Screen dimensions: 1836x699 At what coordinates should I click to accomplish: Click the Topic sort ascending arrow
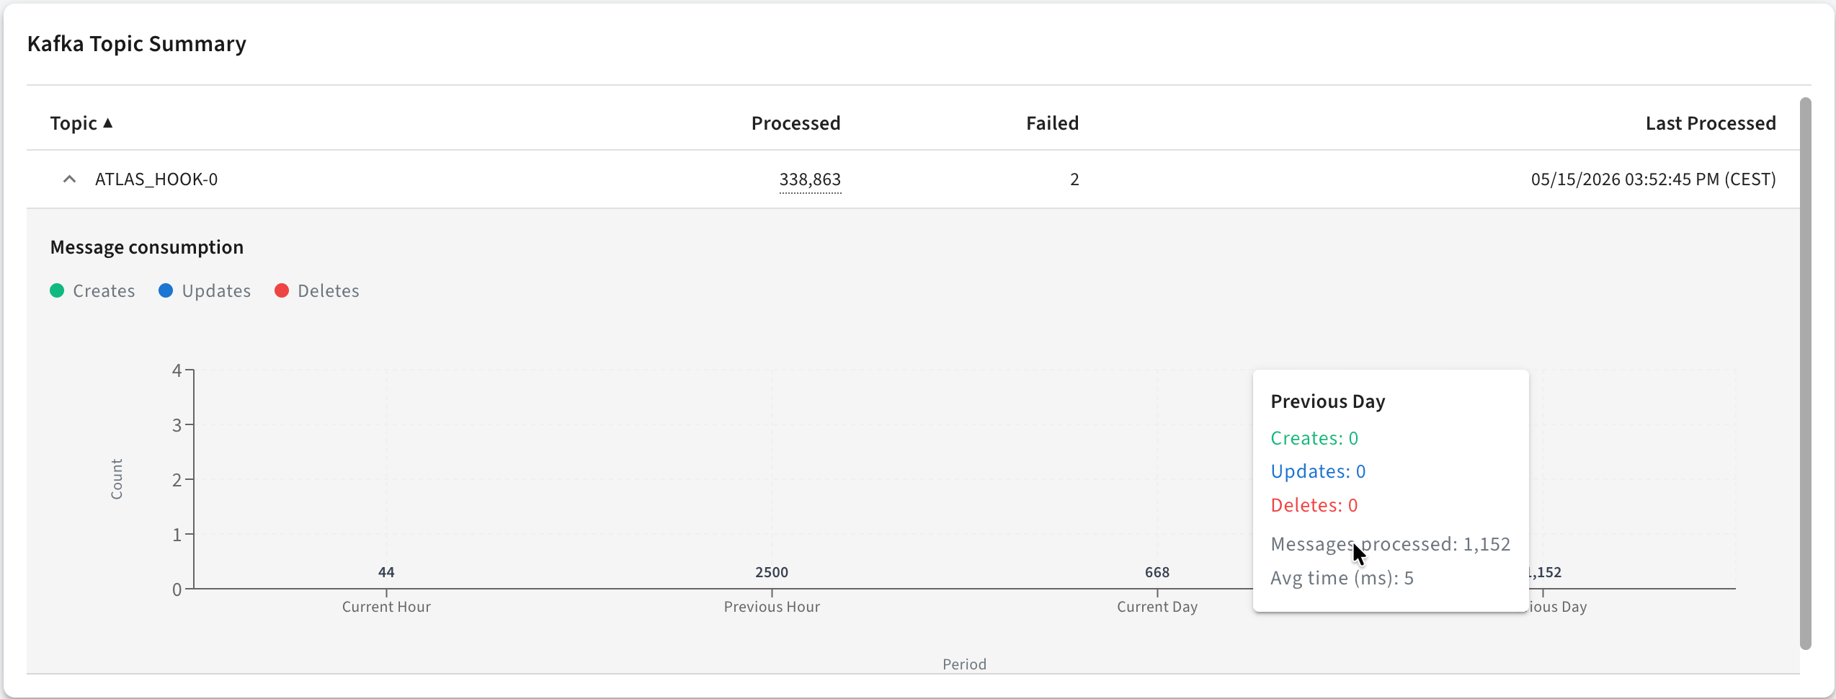(108, 123)
